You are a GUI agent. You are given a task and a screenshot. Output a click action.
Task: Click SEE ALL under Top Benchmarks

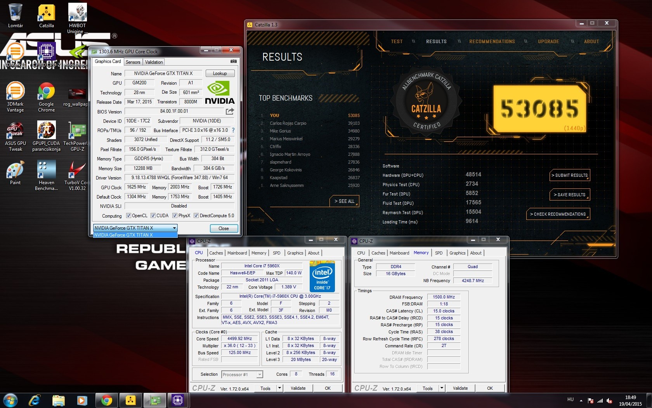pyautogui.click(x=345, y=201)
